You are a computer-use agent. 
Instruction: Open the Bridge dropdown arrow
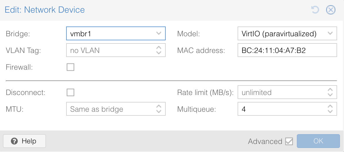click(x=158, y=33)
